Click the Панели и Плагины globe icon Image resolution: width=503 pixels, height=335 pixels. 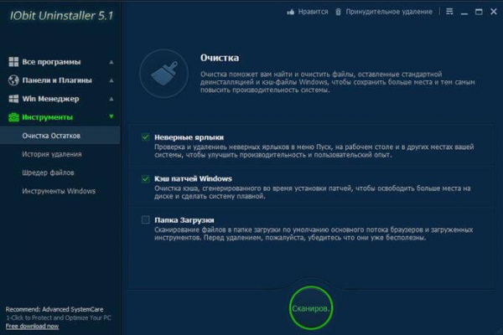(13, 80)
